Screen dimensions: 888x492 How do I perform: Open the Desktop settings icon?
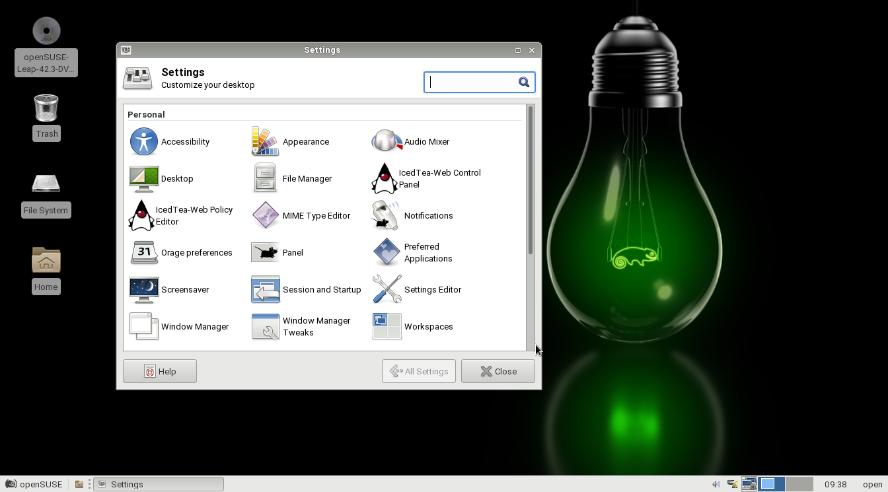click(143, 179)
